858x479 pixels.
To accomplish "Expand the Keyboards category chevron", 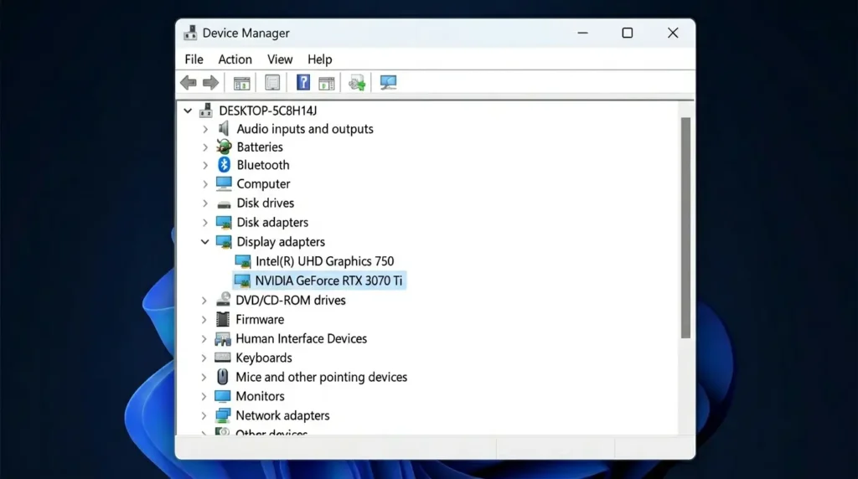I will click(204, 358).
